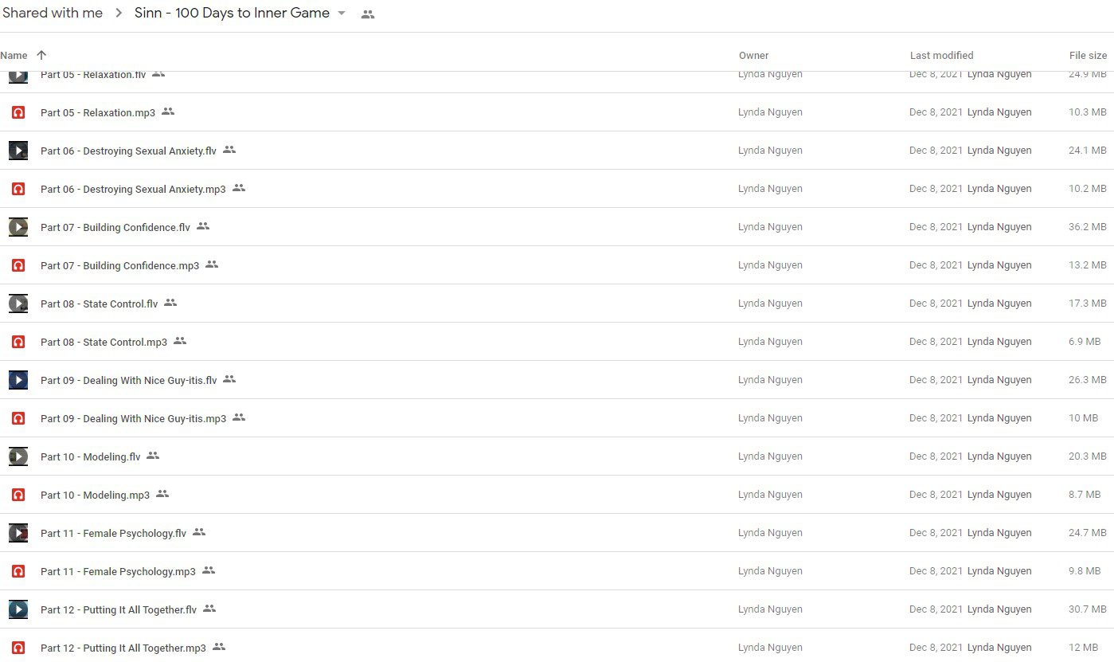Click the shared icon beside Part 07 - Building Confidence.flv
The image size is (1114, 662).
click(x=203, y=226)
